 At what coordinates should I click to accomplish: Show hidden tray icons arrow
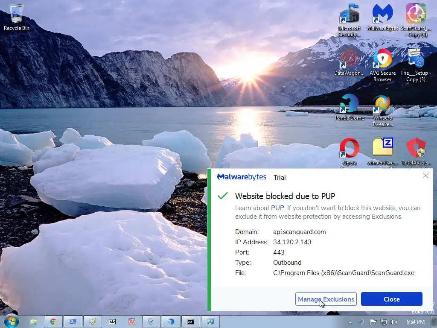(x=350, y=322)
